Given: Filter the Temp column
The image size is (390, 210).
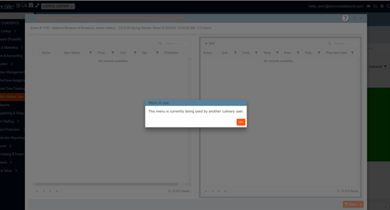Looking at the screenshot, I should 277,53.
